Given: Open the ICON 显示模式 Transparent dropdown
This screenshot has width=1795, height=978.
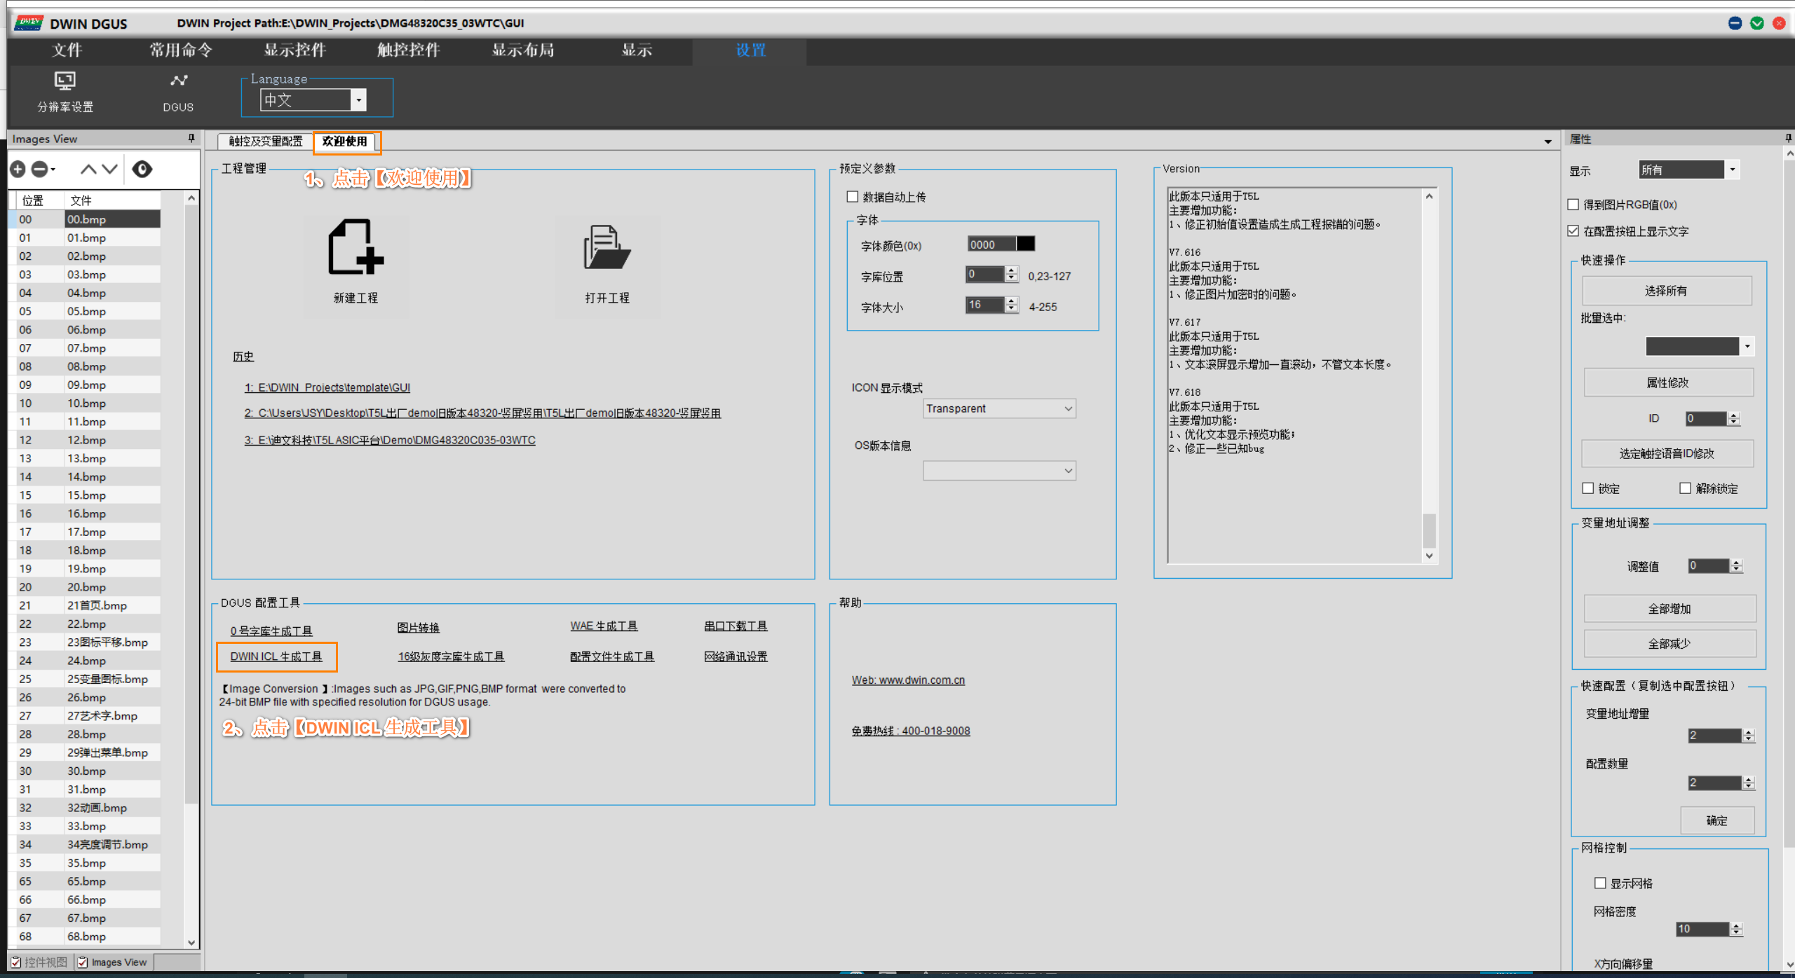Looking at the screenshot, I should pos(999,408).
